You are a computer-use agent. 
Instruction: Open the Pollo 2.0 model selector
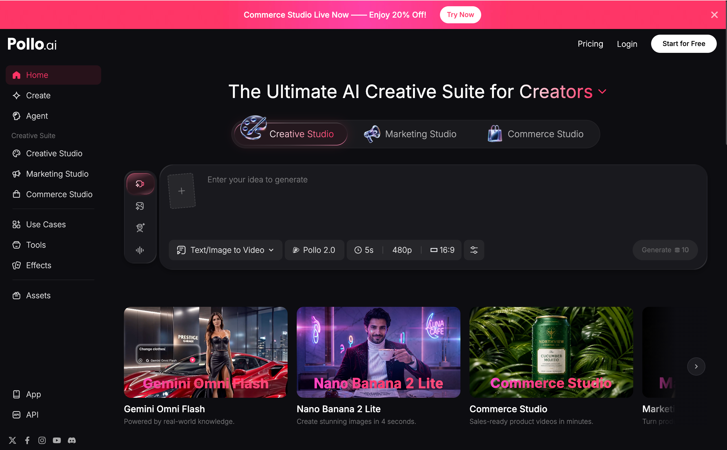[314, 250]
